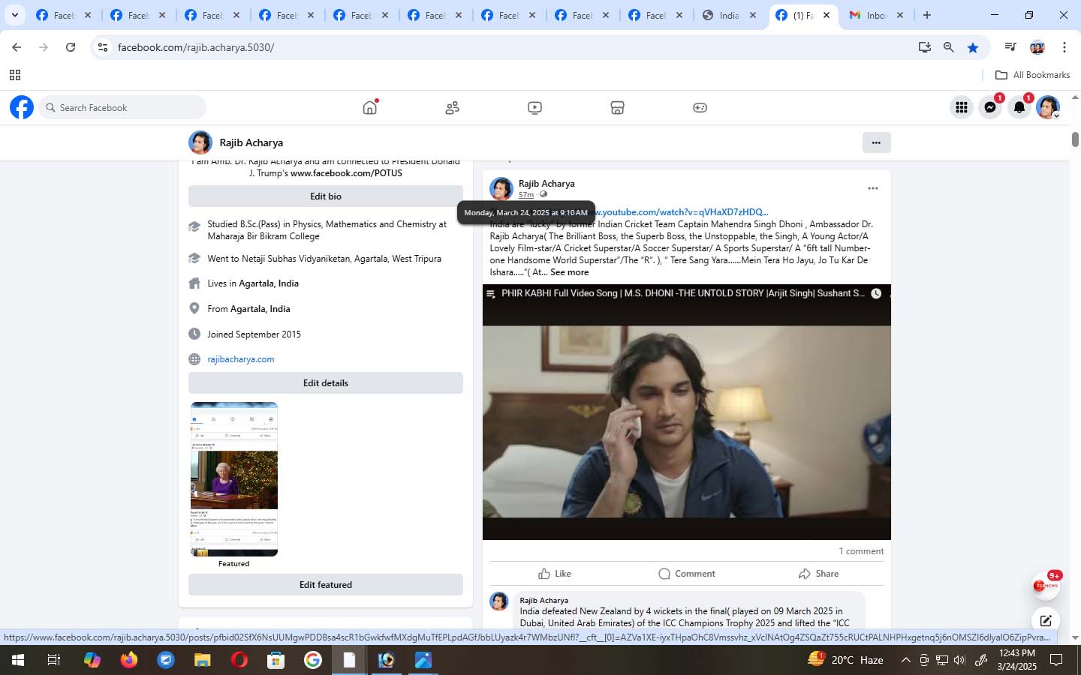Open post three-dots options menu

(x=872, y=188)
